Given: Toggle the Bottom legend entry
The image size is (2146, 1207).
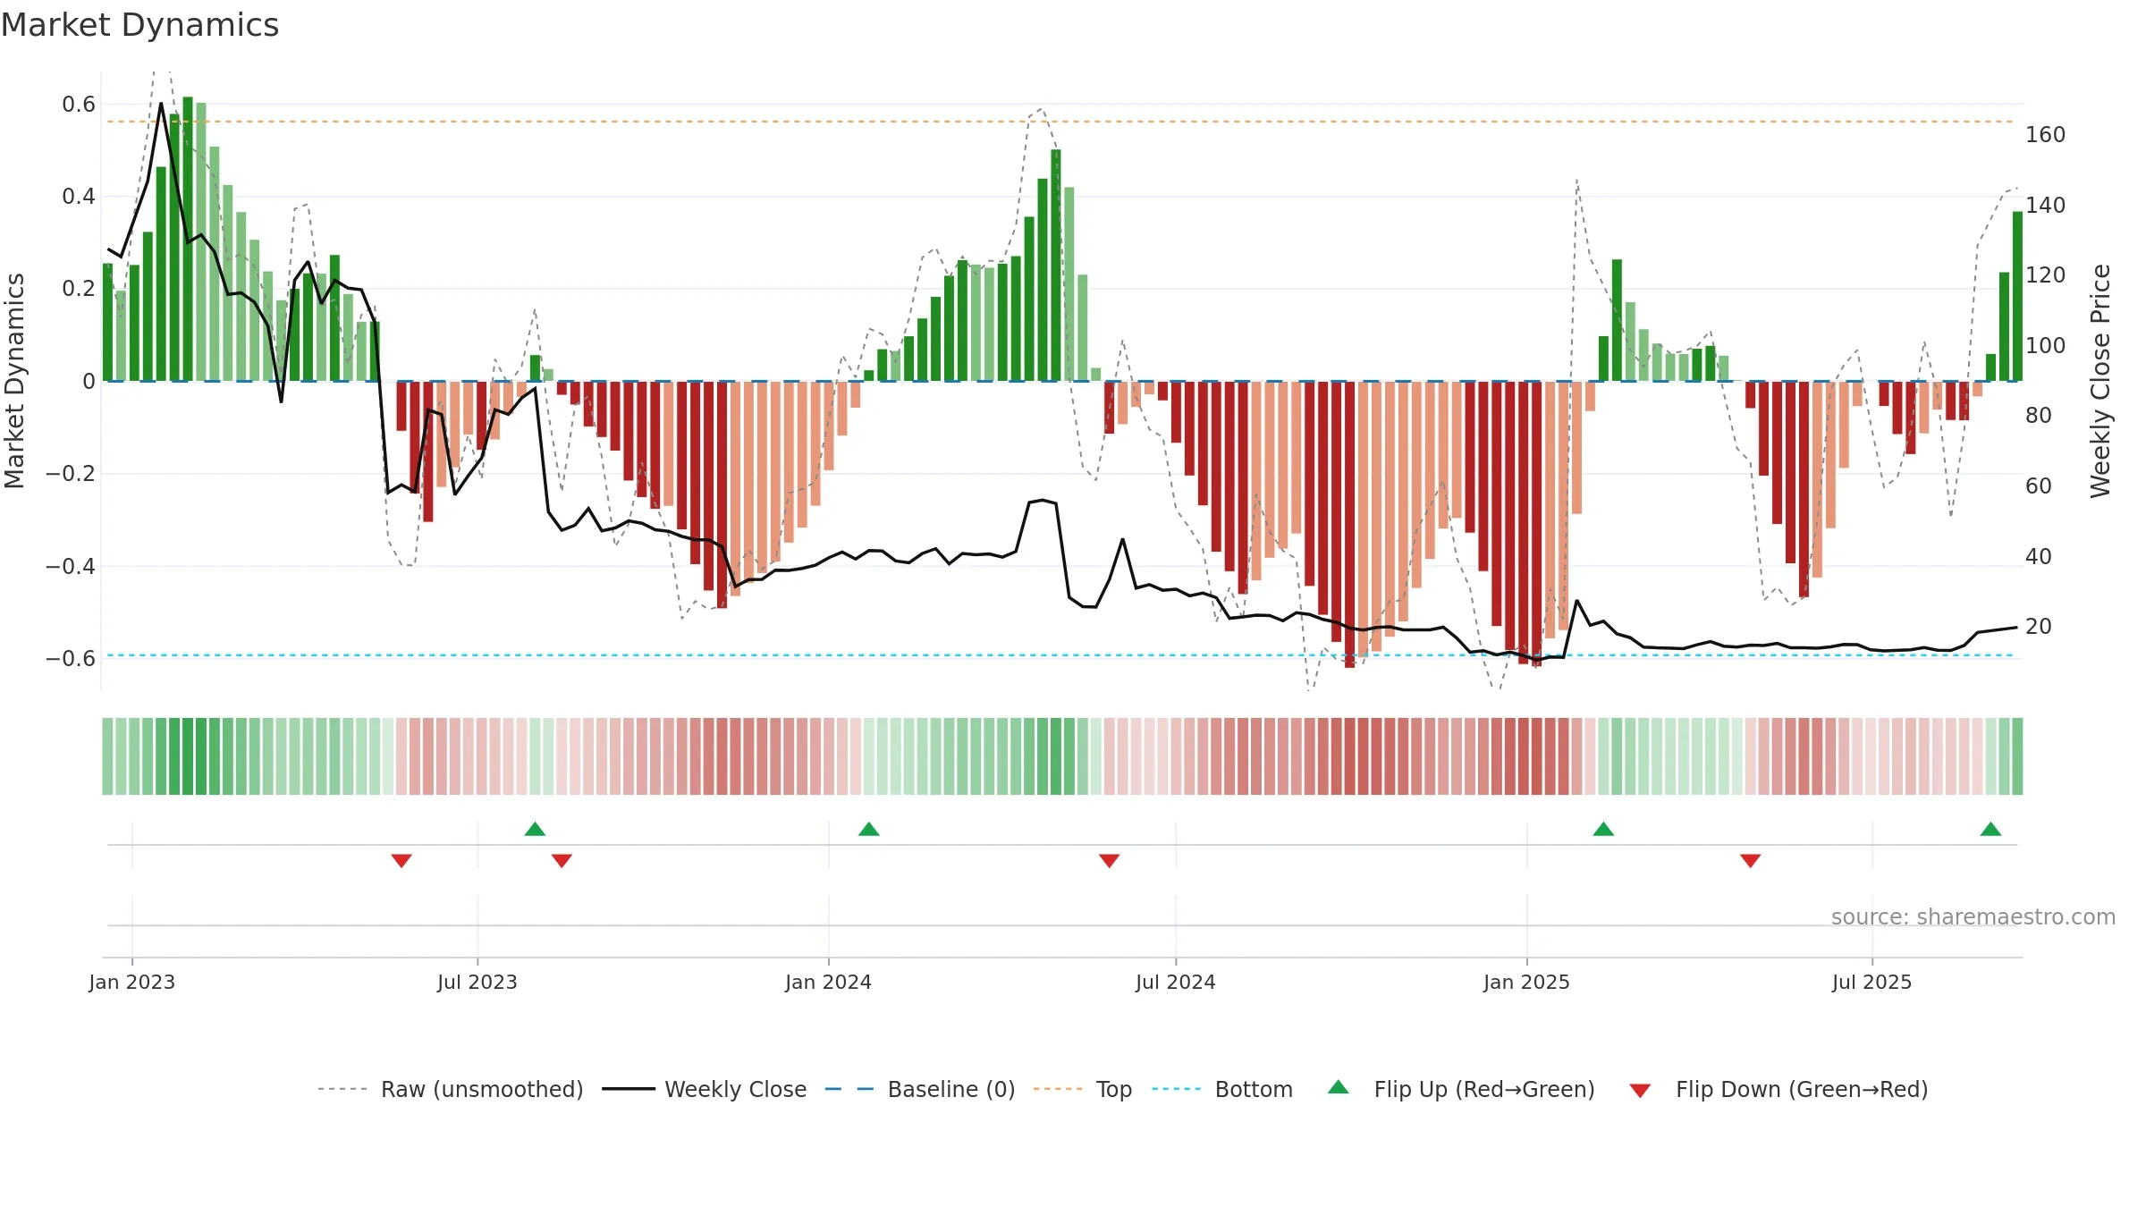Looking at the screenshot, I should 1221,1089.
